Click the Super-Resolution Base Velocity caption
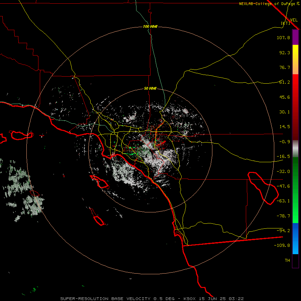The height and width of the screenshot is (301, 301). [152, 299]
